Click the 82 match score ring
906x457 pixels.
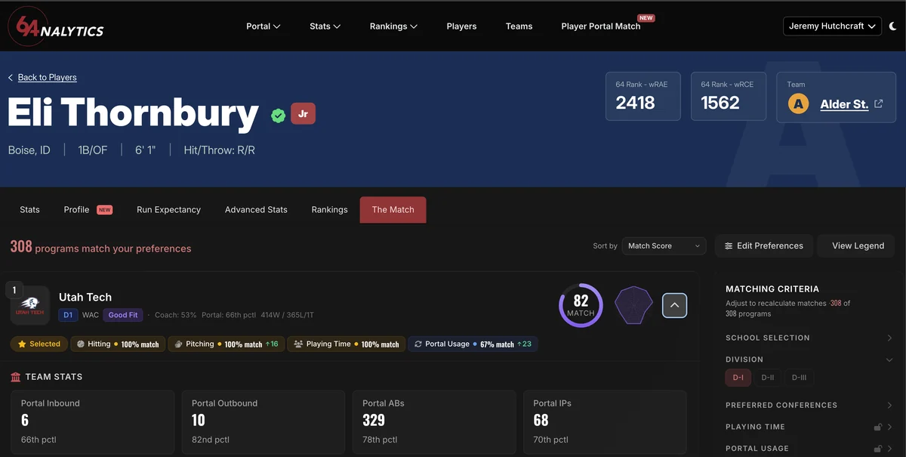click(x=581, y=305)
